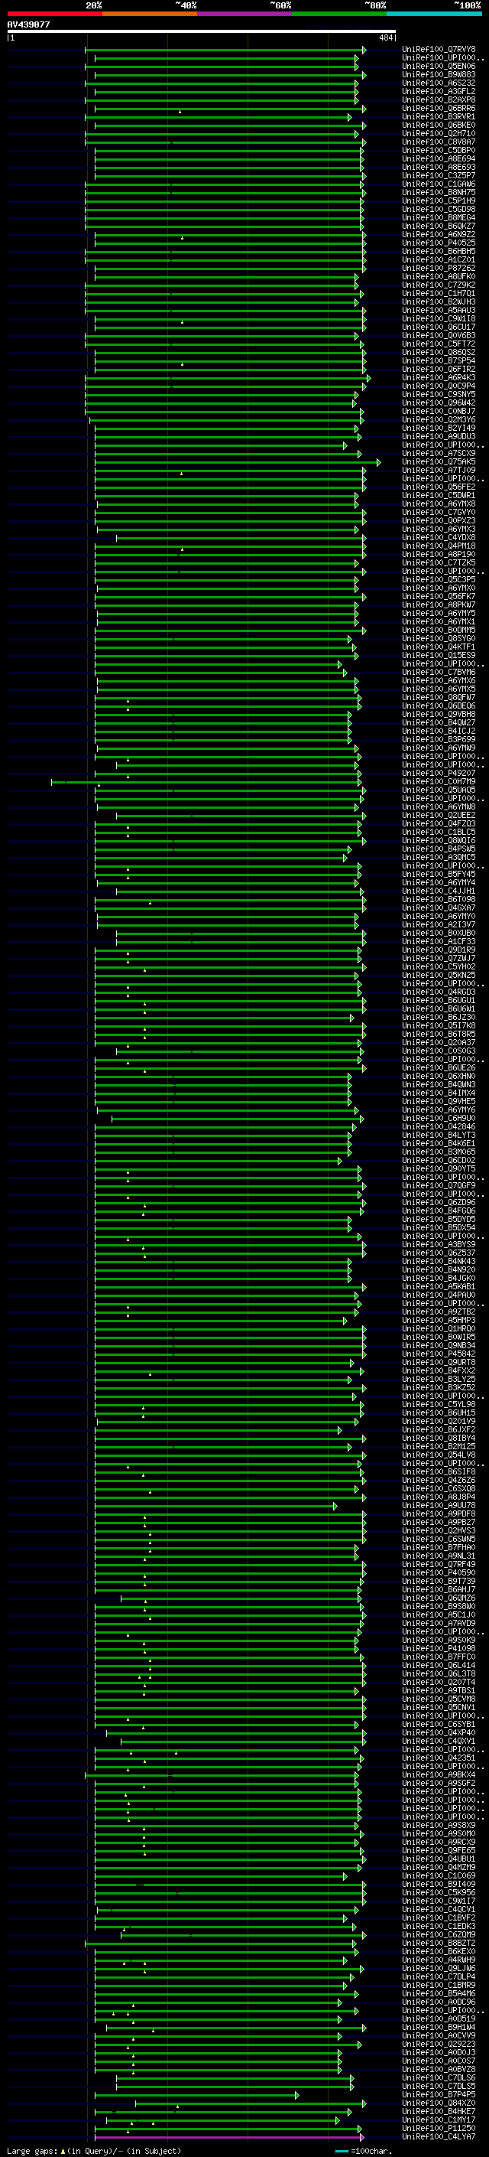Select label UniRef100_B6JZ30
The image size is (489, 2157).
439,1018
